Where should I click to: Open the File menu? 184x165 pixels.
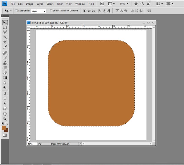click(13, 4)
